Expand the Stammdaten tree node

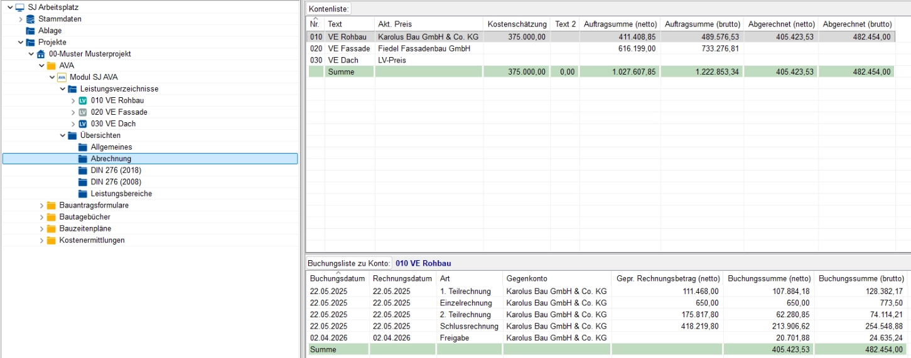tap(20, 19)
